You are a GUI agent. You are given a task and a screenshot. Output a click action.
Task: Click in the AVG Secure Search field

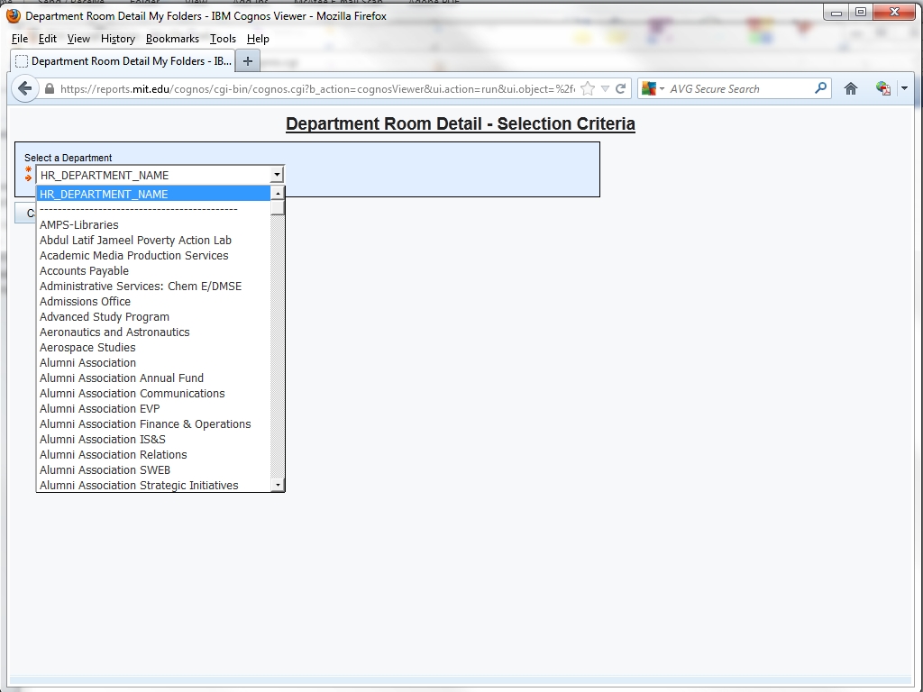click(739, 88)
